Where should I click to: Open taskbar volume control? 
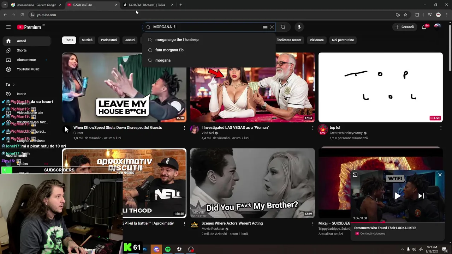pos(414,249)
